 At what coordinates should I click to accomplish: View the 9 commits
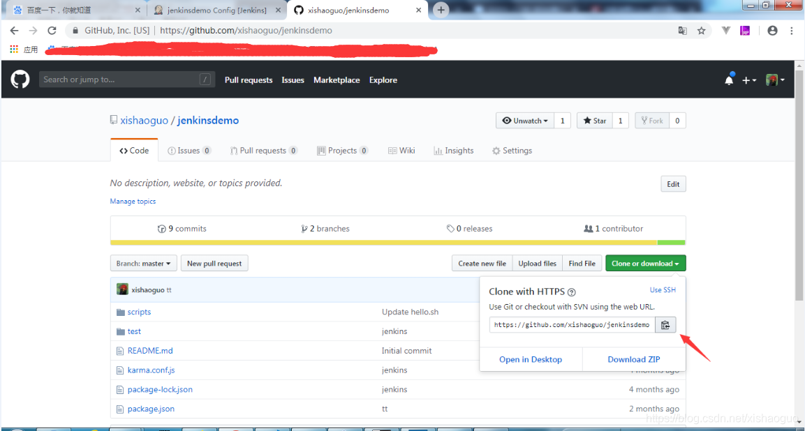pyautogui.click(x=182, y=229)
